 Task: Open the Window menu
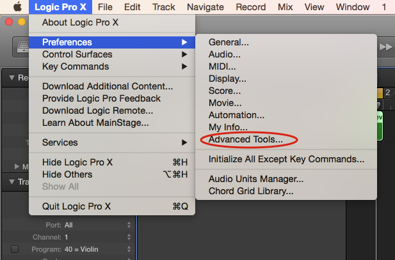[x=353, y=7]
